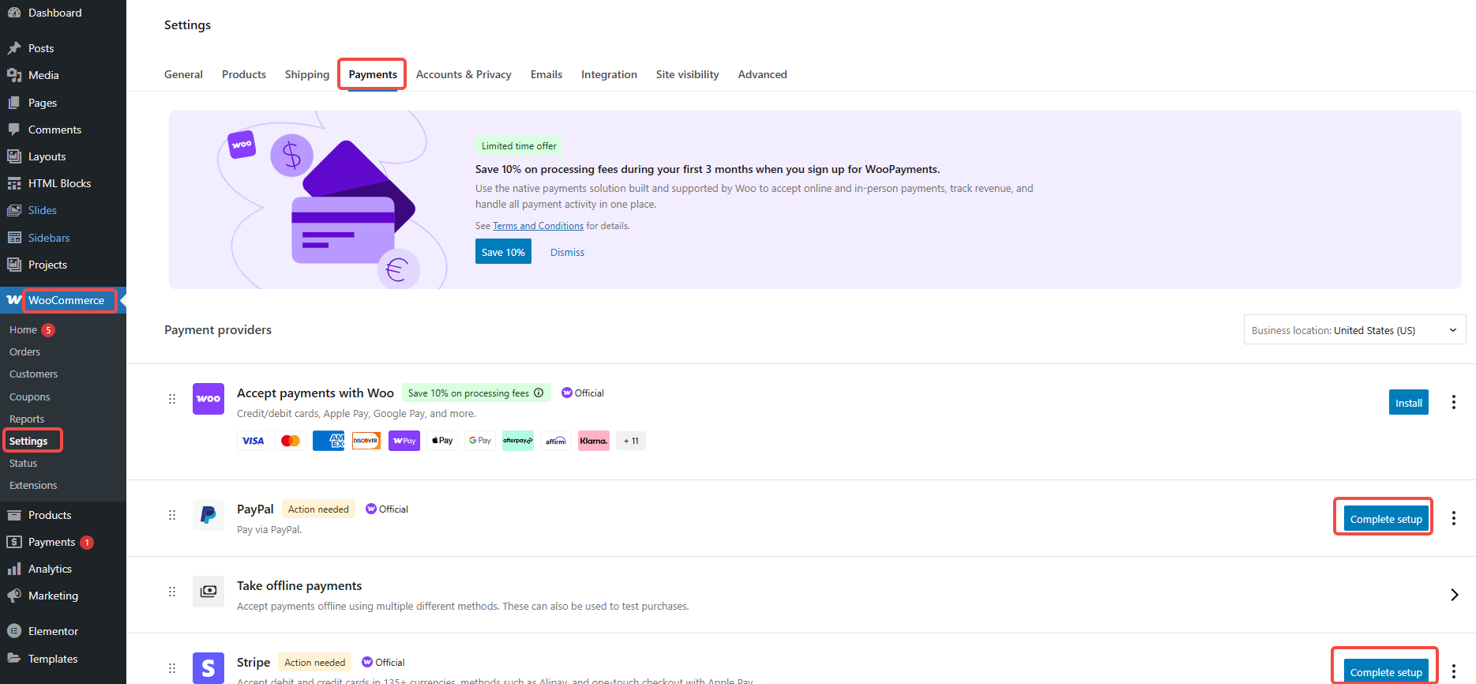1476x684 pixels.
Task: Click the Save 10% button
Action: (503, 252)
